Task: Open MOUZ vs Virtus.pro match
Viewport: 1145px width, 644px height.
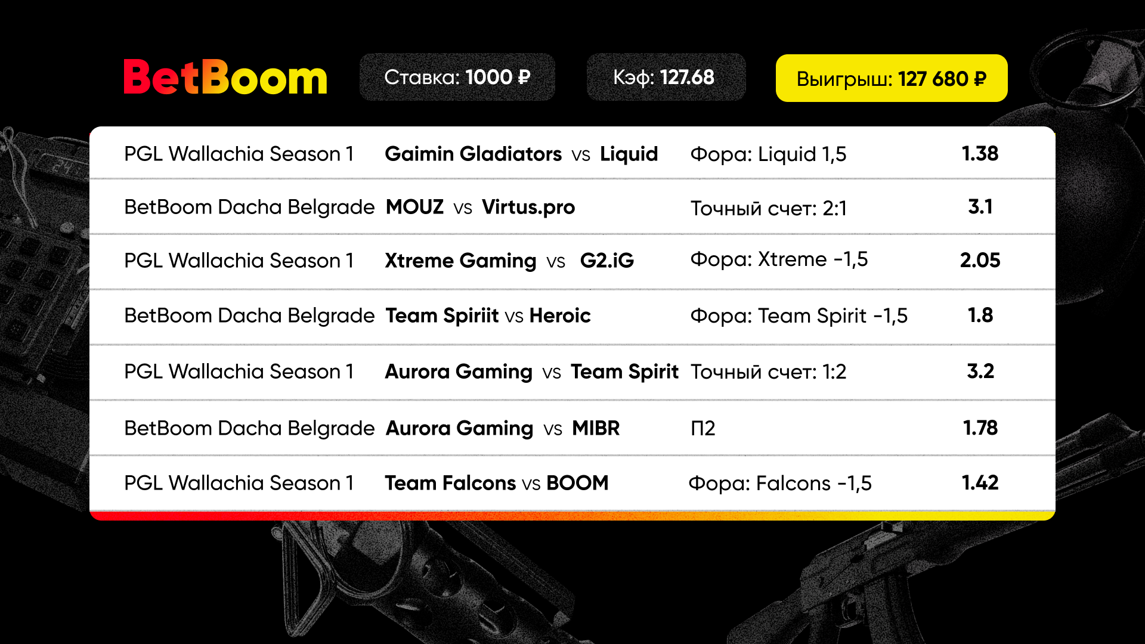Action: (x=480, y=207)
